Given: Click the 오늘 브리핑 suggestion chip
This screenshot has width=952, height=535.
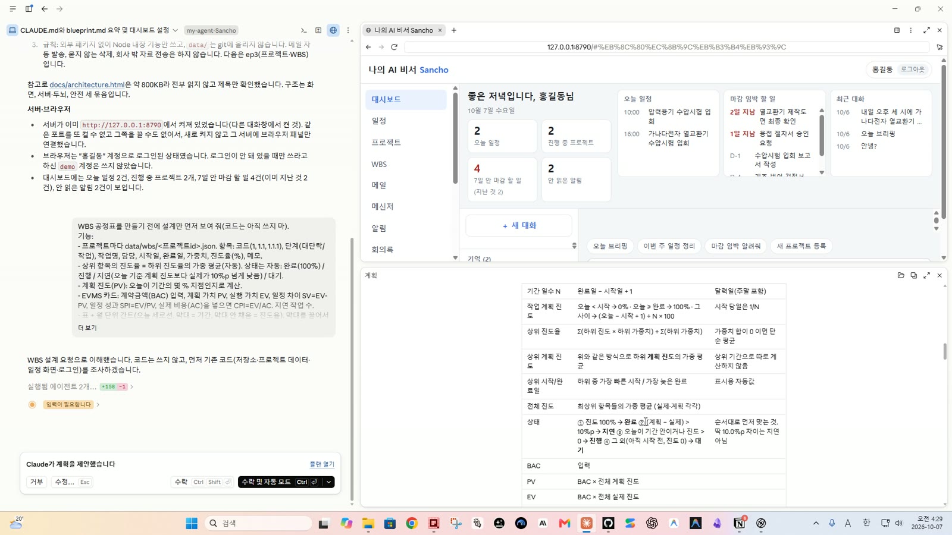Looking at the screenshot, I should 610,246.
